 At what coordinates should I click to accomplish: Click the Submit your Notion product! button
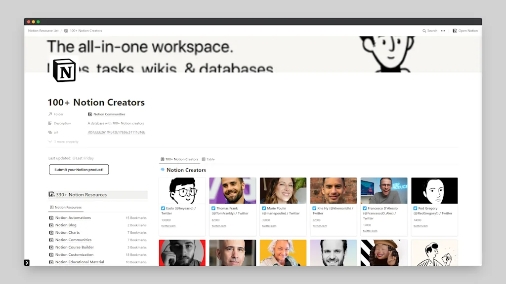79,170
